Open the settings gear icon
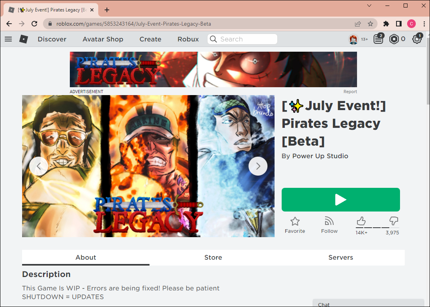 click(417, 39)
